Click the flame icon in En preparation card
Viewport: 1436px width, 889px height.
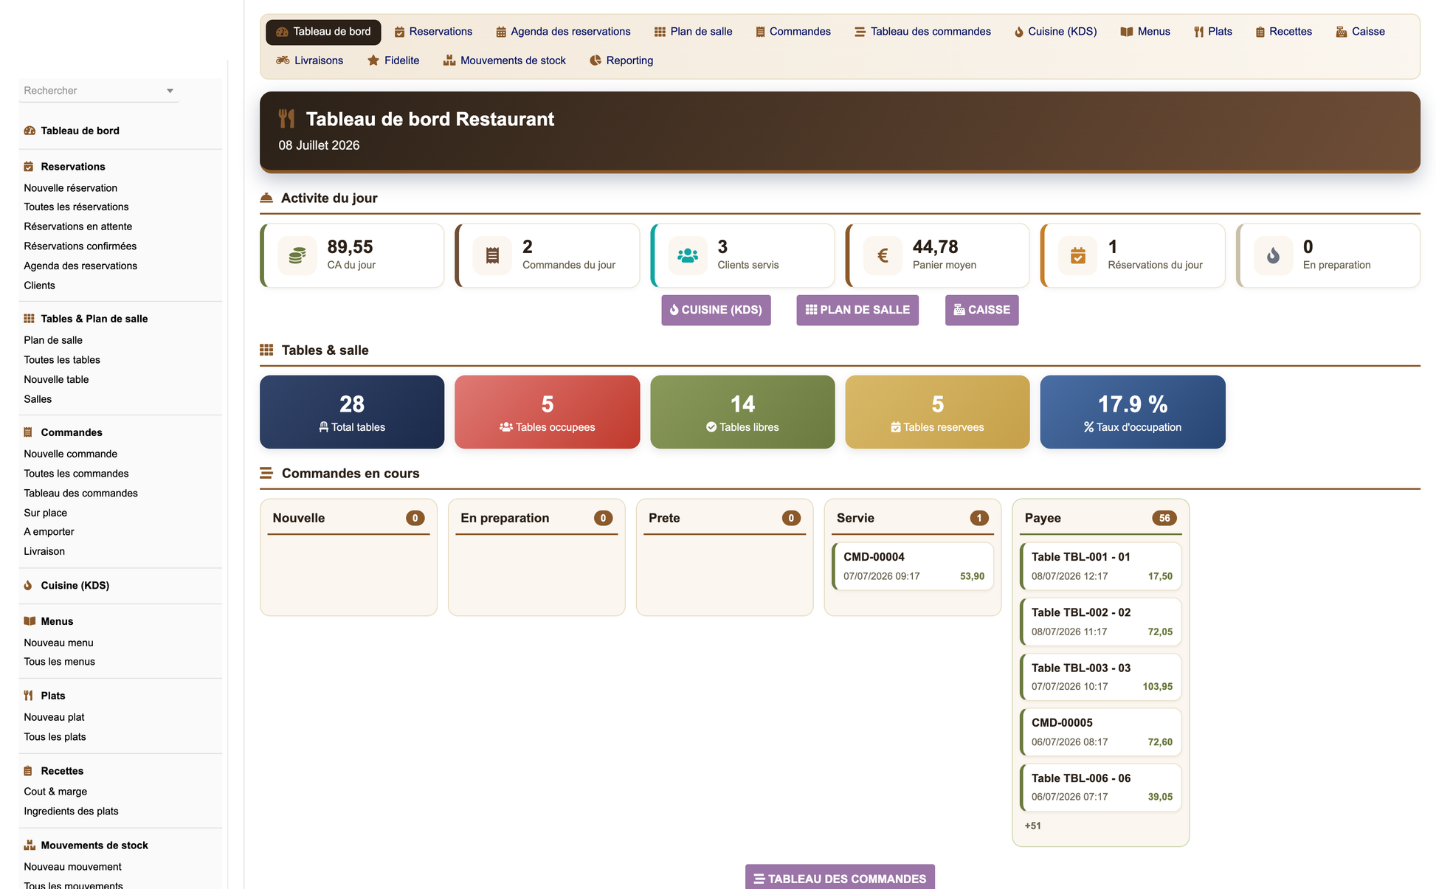pos(1273,256)
